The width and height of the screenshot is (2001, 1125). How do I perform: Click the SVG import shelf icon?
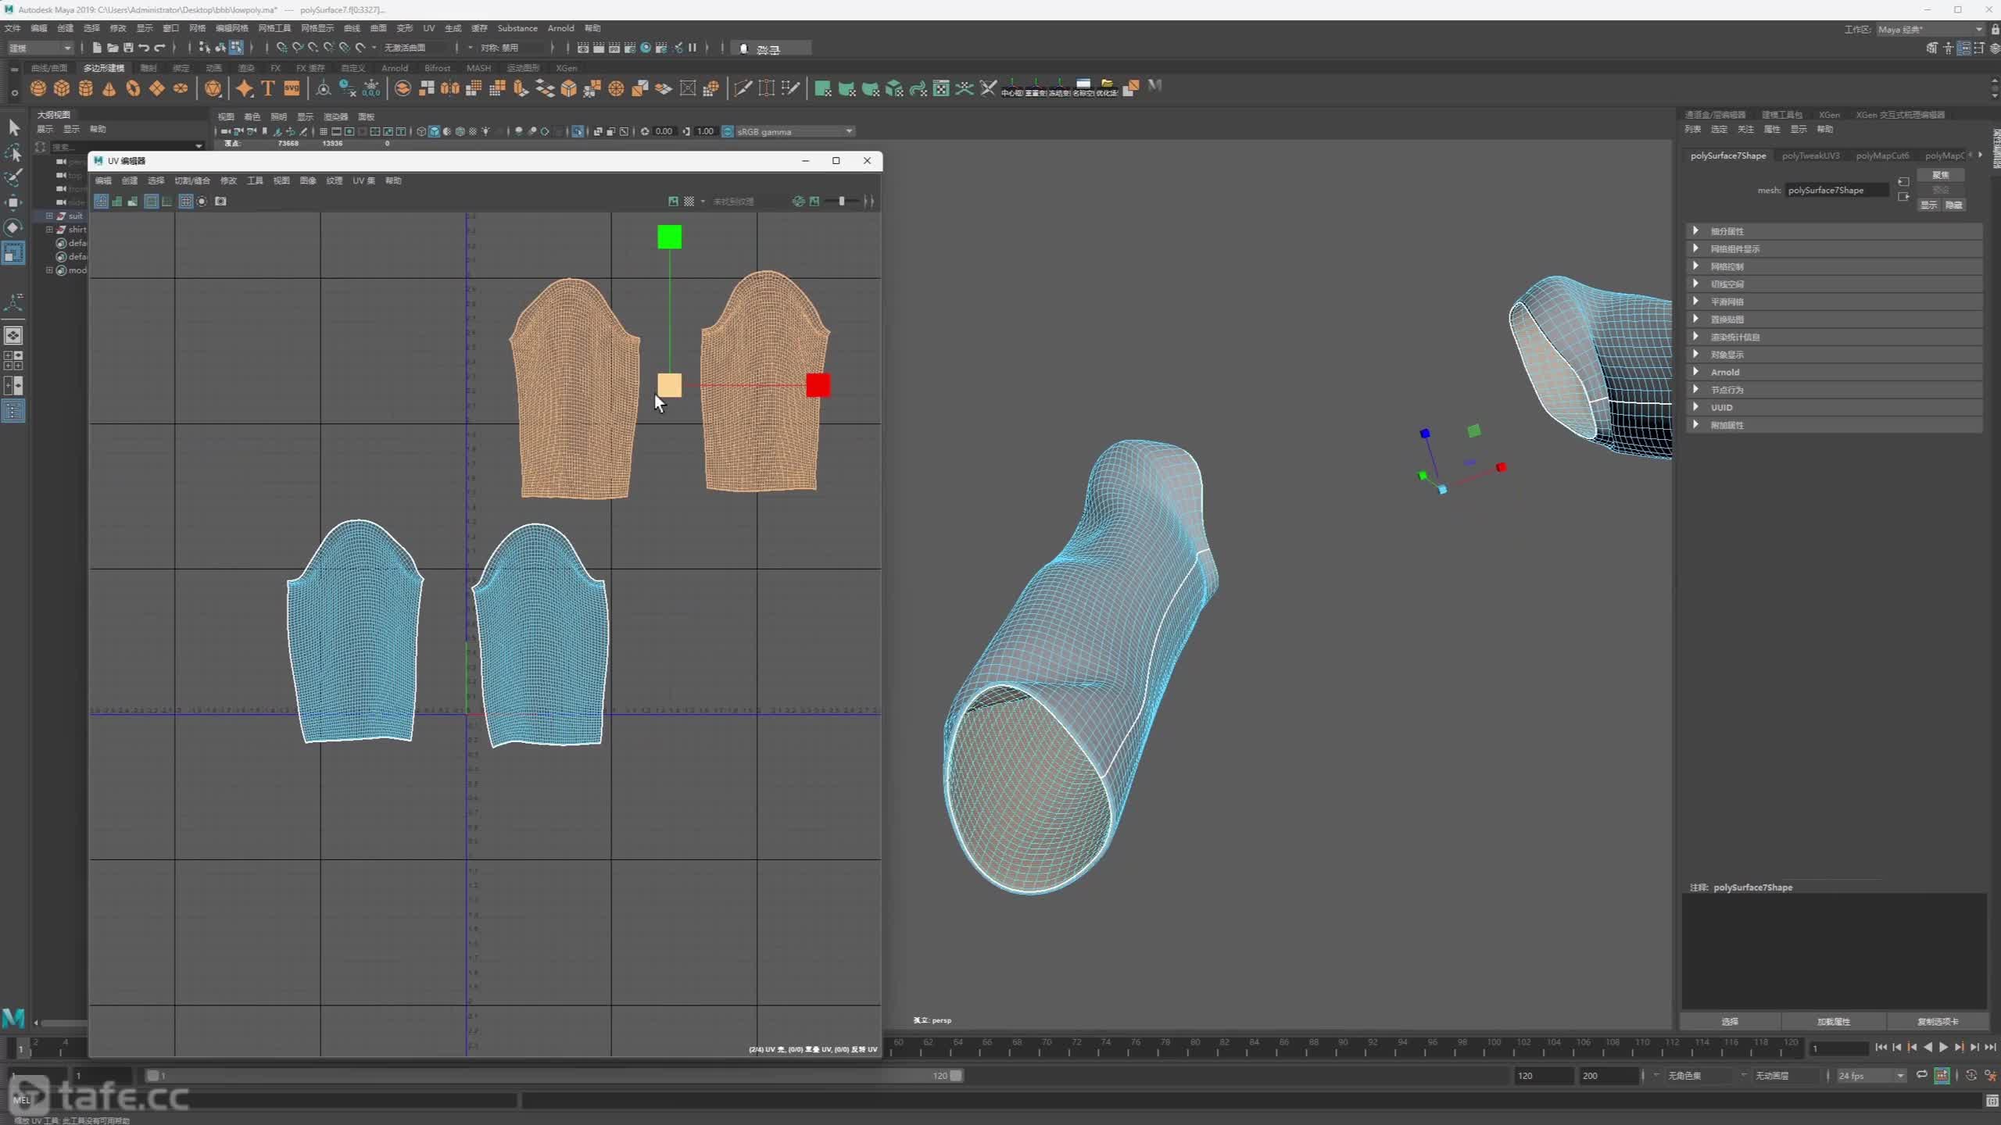pyautogui.click(x=292, y=88)
